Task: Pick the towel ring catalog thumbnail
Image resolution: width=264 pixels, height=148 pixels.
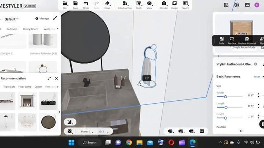Action: pos(43,67)
